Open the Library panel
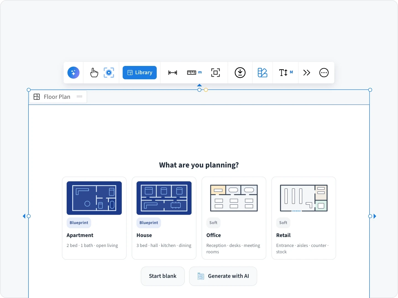The width and height of the screenshot is (398, 298). point(140,73)
